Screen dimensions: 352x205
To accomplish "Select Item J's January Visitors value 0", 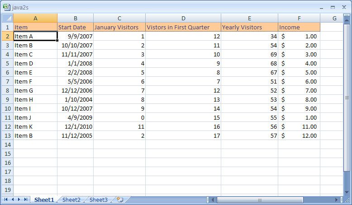I will coord(119,117).
